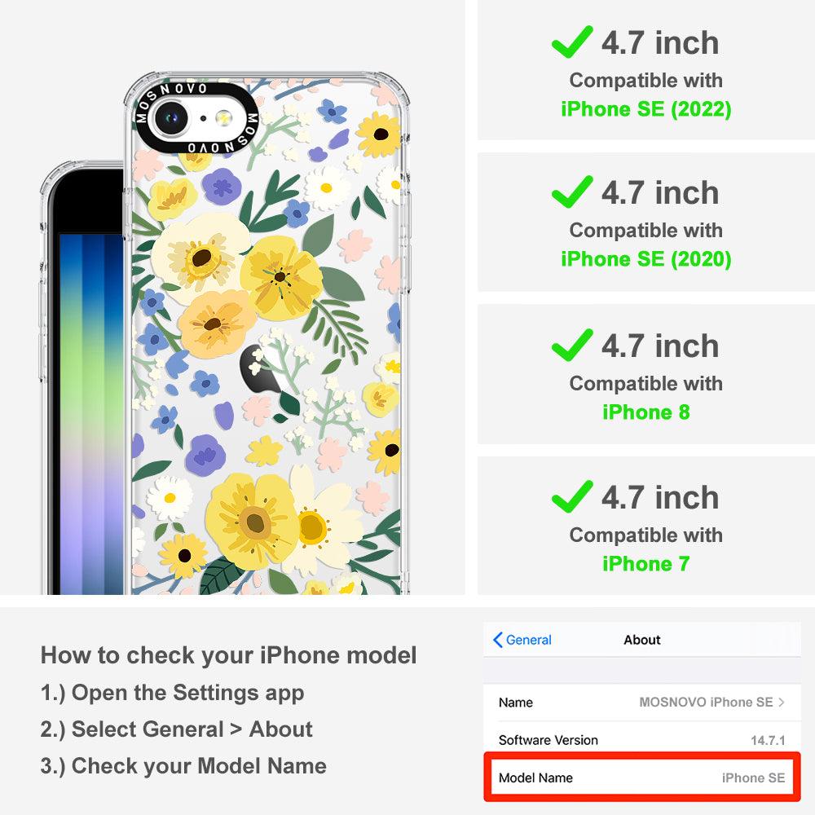Click the iPhone SE (2020) compatibility text
Image resolution: width=815 pixels, height=815 pixels.
point(646,259)
